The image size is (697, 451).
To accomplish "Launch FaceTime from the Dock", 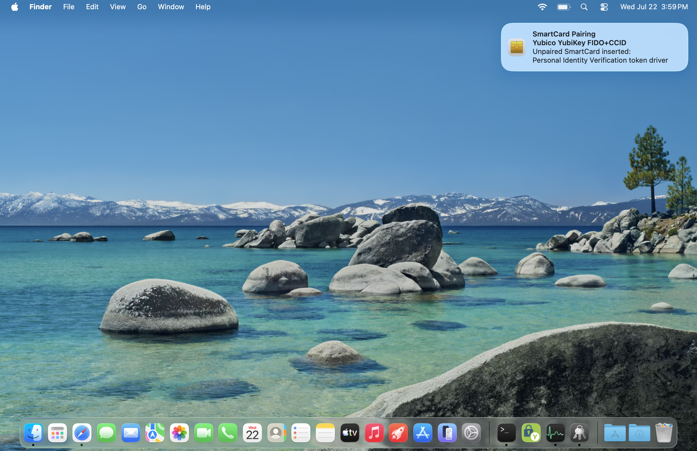I will coord(204,432).
